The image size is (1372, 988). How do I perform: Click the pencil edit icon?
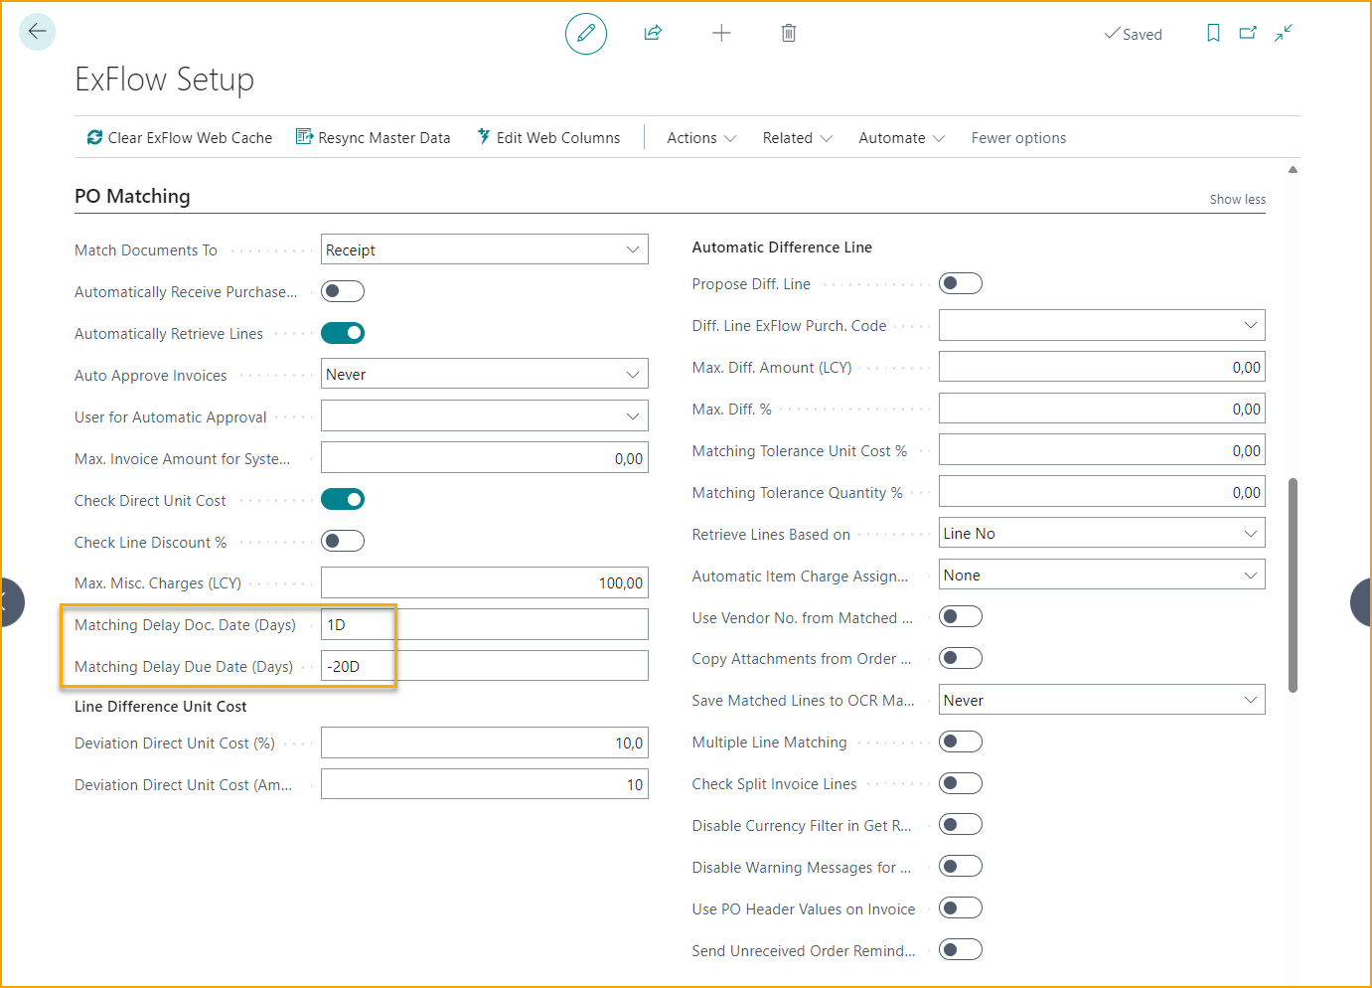pos(586,34)
